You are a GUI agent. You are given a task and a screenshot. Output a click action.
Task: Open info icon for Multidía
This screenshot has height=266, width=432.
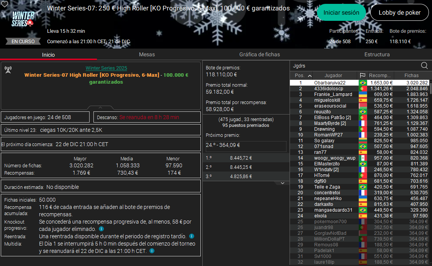click(152, 251)
